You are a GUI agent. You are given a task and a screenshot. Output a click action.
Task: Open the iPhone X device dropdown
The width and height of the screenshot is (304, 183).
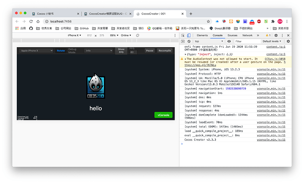[x=74, y=35]
